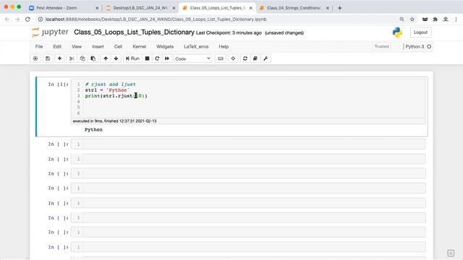Bookmark this page with star icon
The width and height of the screenshot is (463, 260).
412,19
